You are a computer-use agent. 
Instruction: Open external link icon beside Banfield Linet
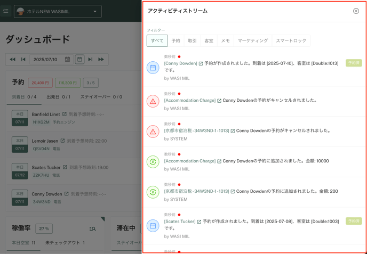coord(65,114)
